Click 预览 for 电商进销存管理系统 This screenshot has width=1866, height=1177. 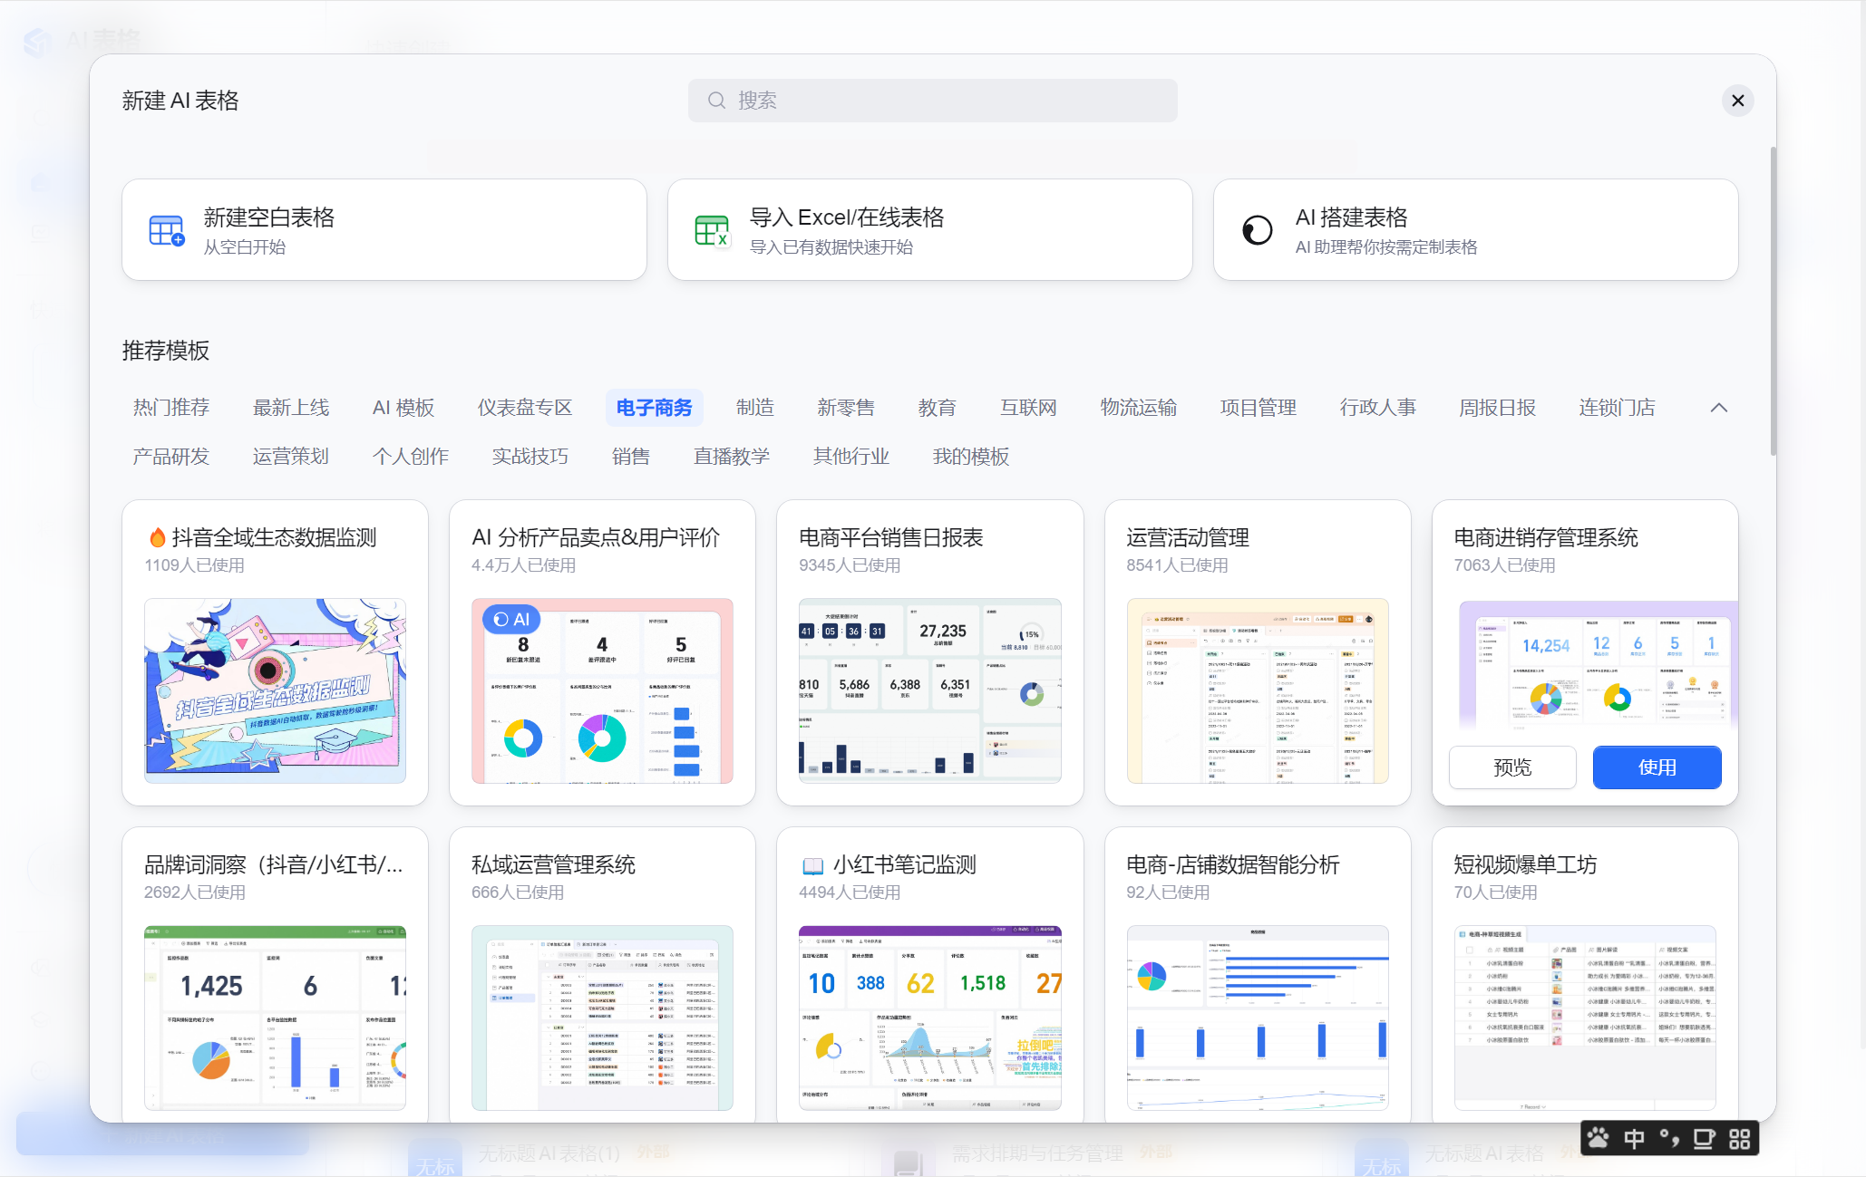[x=1511, y=767]
